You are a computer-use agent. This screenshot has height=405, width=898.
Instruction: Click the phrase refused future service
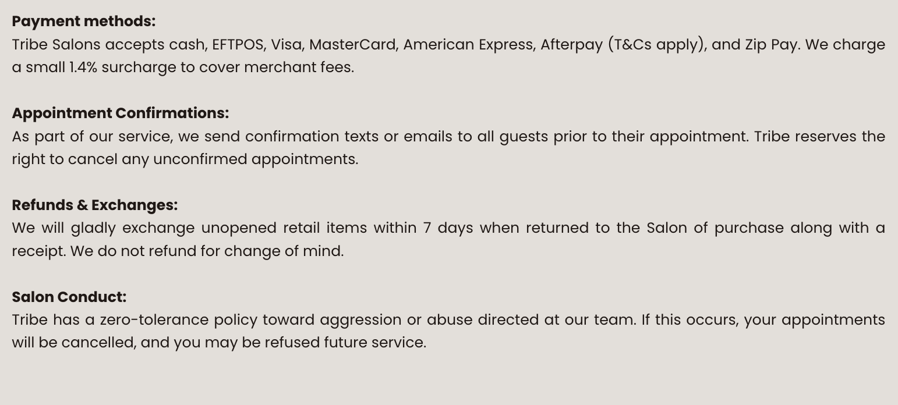pyautogui.click(x=345, y=343)
